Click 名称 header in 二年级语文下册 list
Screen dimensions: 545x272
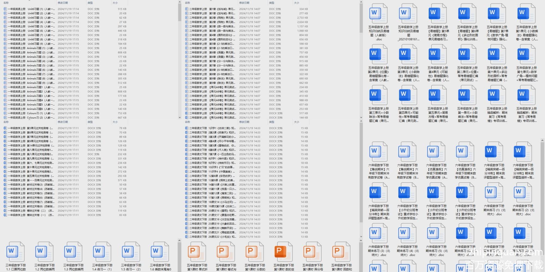187,122
